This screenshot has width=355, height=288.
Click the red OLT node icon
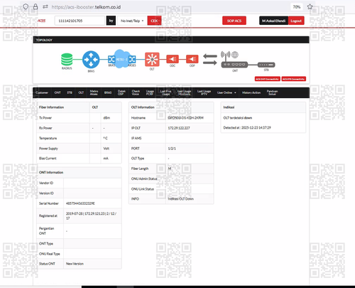coord(152,59)
